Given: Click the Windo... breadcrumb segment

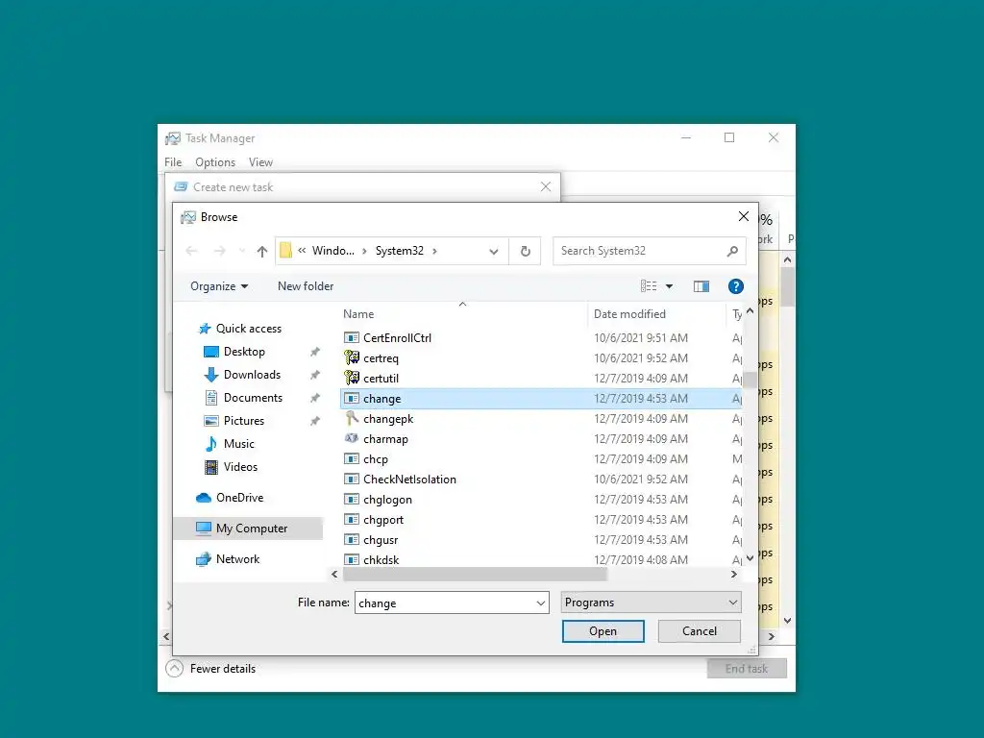Looking at the screenshot, I should [x=333, y=251].
